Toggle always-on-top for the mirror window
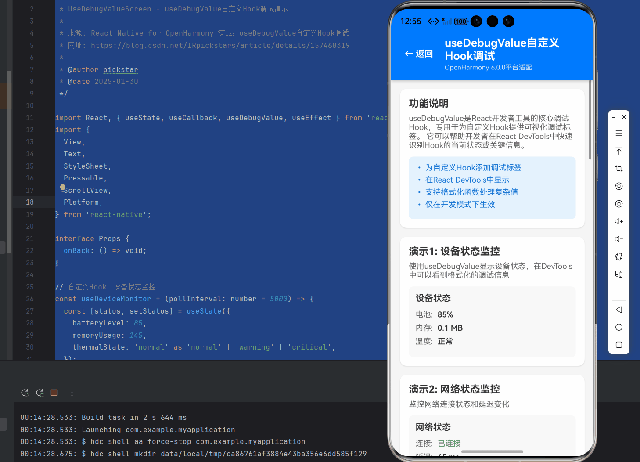Viewport: 640px width, 462px height. (618, 151)
